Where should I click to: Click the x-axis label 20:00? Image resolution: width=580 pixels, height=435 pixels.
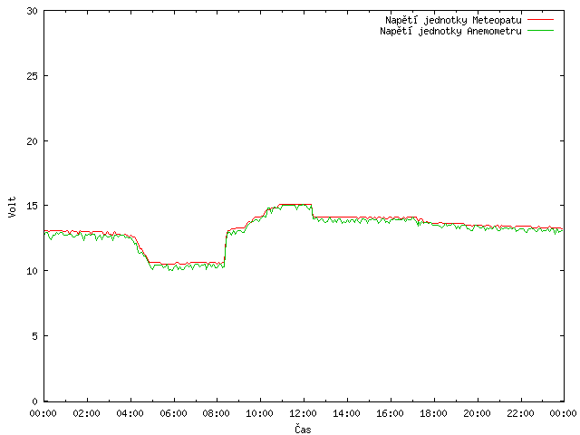477,413
